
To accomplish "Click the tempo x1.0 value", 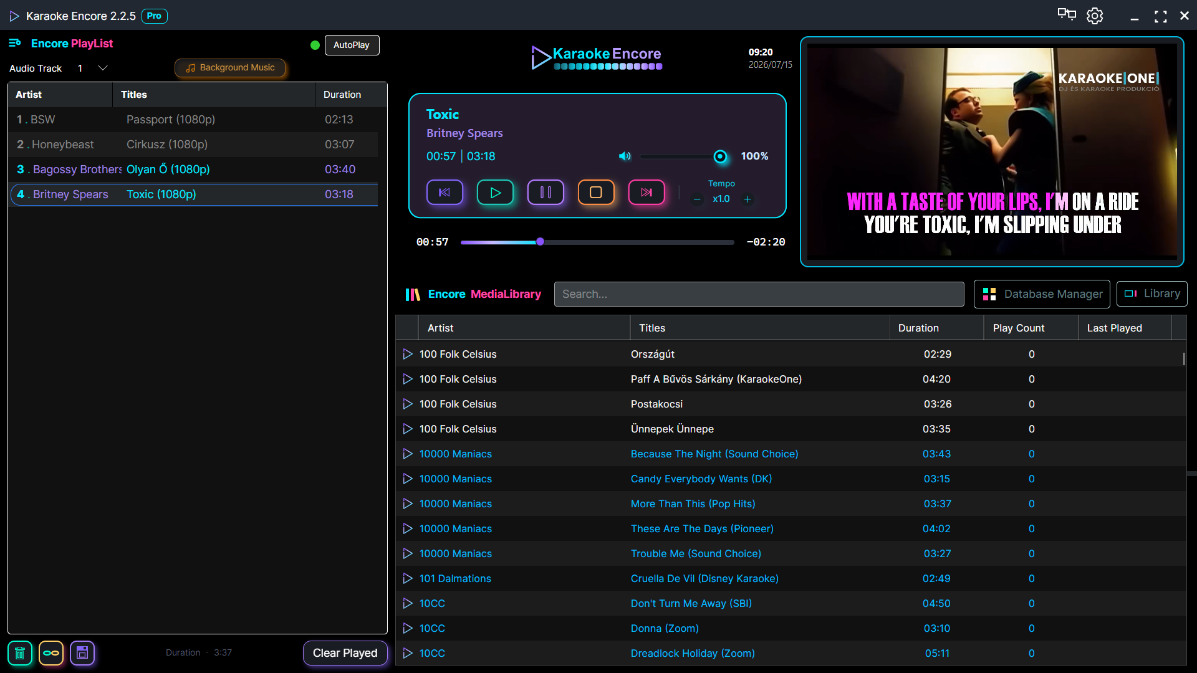I will [x=721, y=199].
